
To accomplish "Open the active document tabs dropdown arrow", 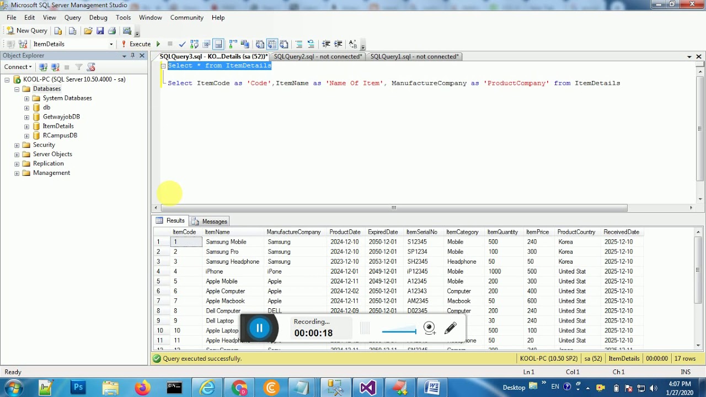I will (x=689, y=57).
